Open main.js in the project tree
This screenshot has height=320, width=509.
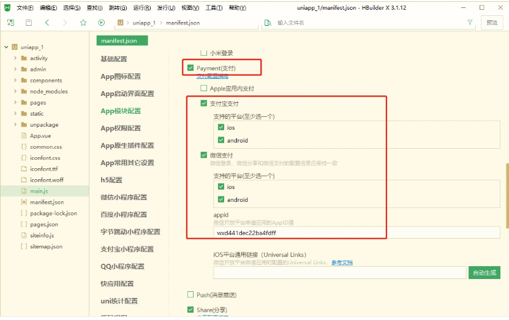click(x=39, y=191)
